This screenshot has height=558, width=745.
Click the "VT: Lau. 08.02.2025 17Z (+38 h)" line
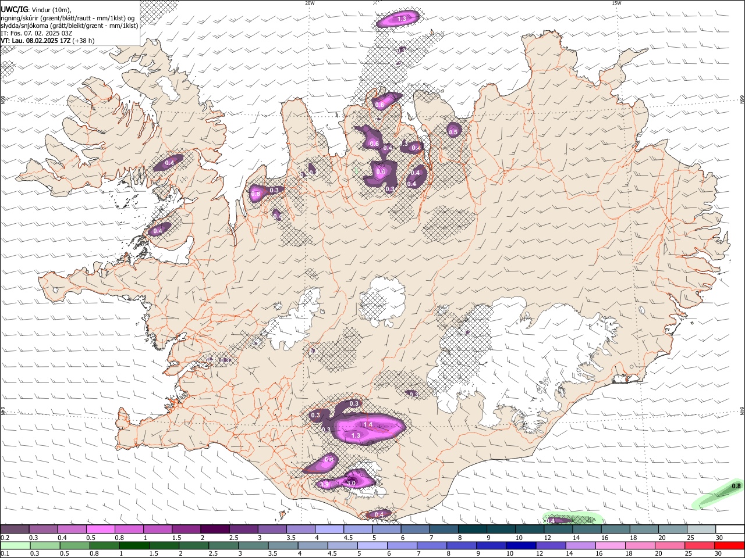(x=48, y=41)
